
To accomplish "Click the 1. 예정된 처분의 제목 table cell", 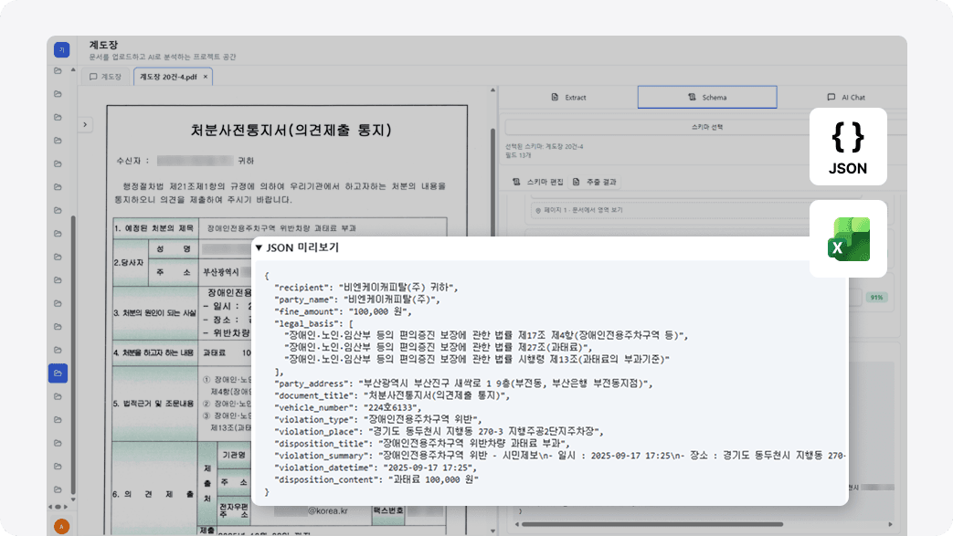I will [155, 228].
